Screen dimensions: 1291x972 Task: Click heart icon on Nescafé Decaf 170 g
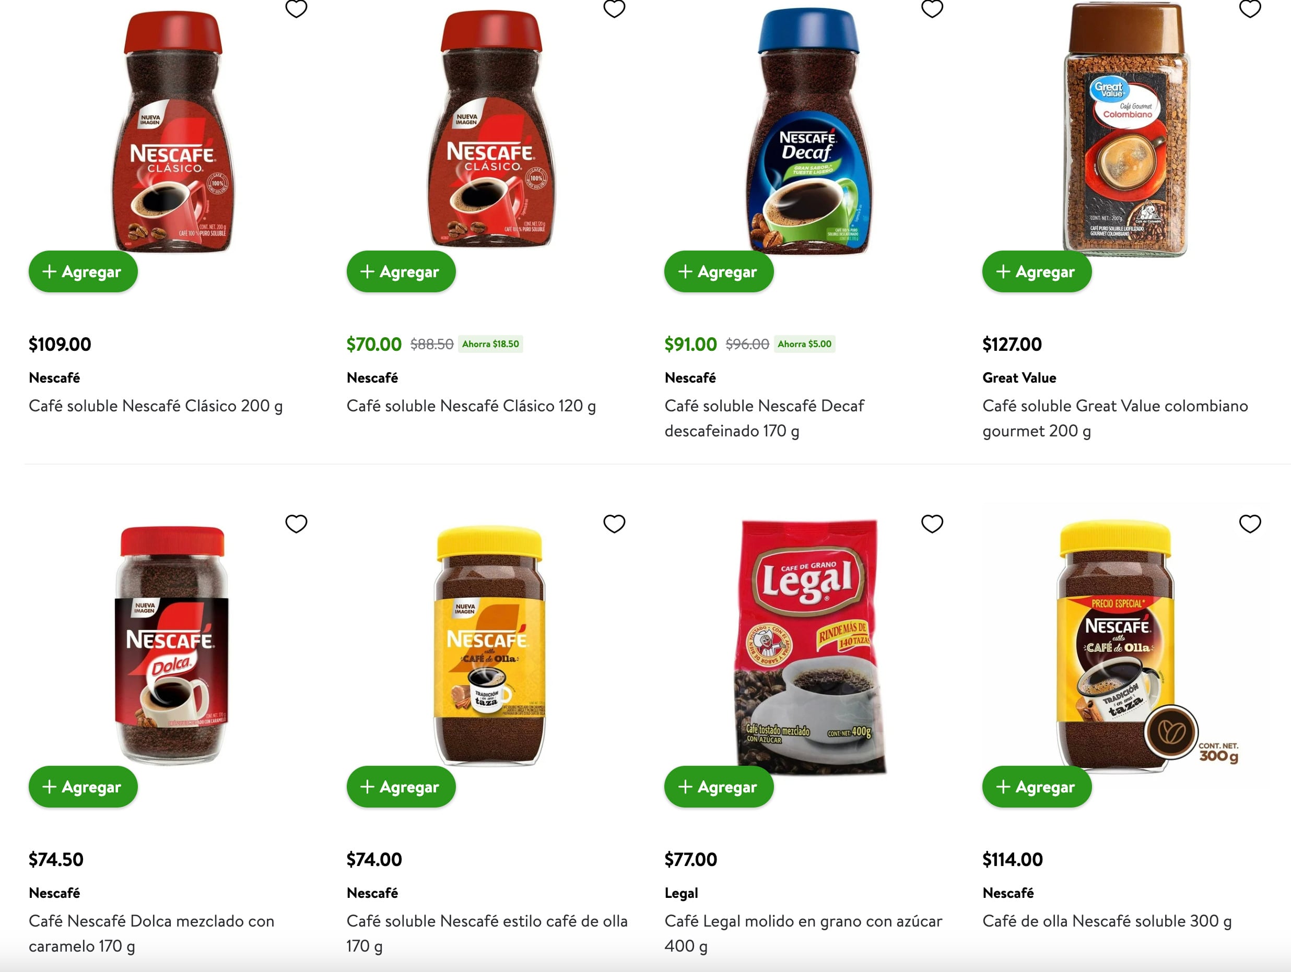(x=932, y=8)
